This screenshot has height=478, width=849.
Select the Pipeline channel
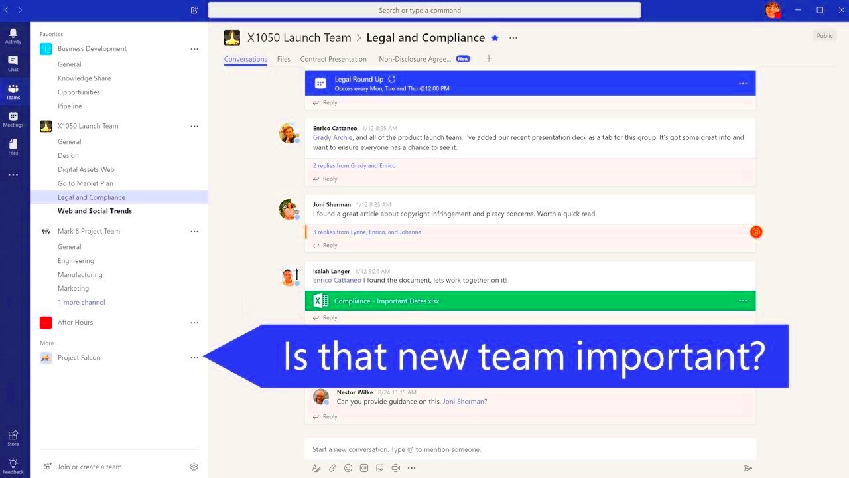pos(70,106)
